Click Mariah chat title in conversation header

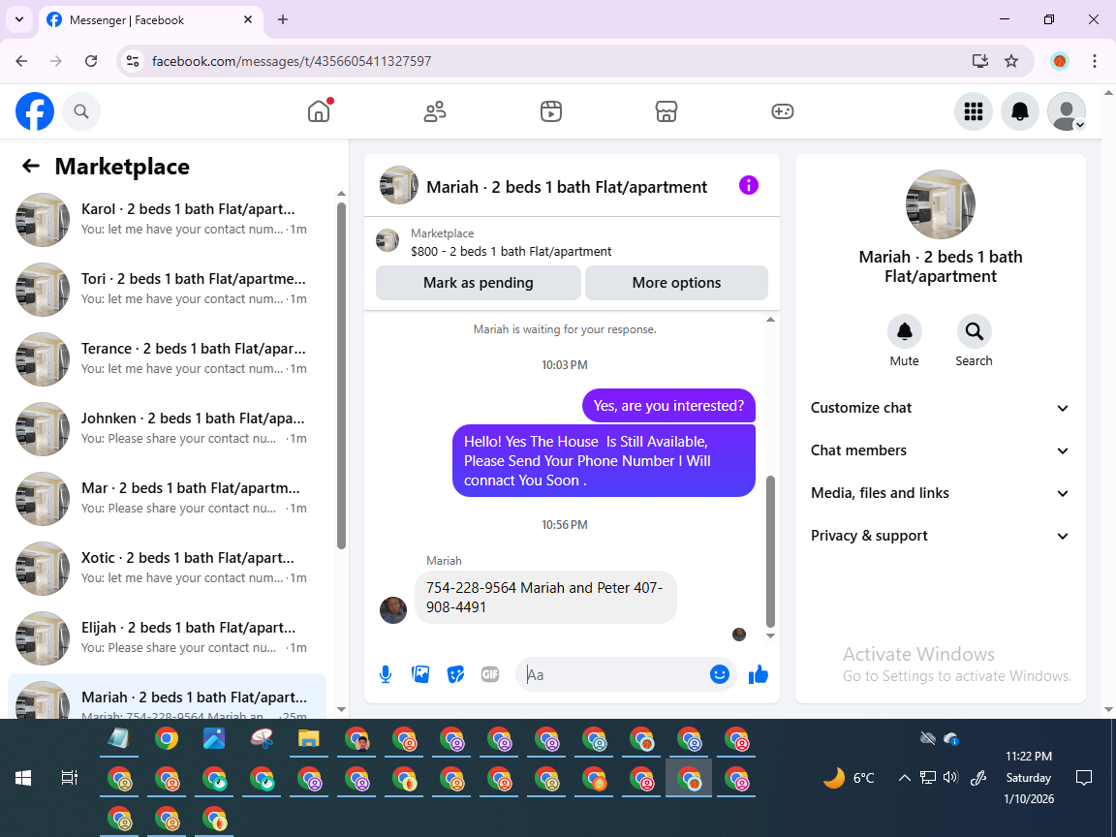coord(567,187)
